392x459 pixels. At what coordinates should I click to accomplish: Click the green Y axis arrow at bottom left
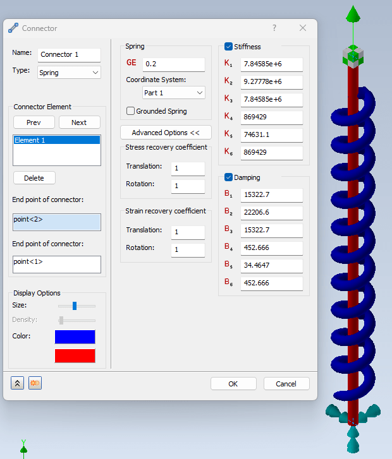(23, 448)
